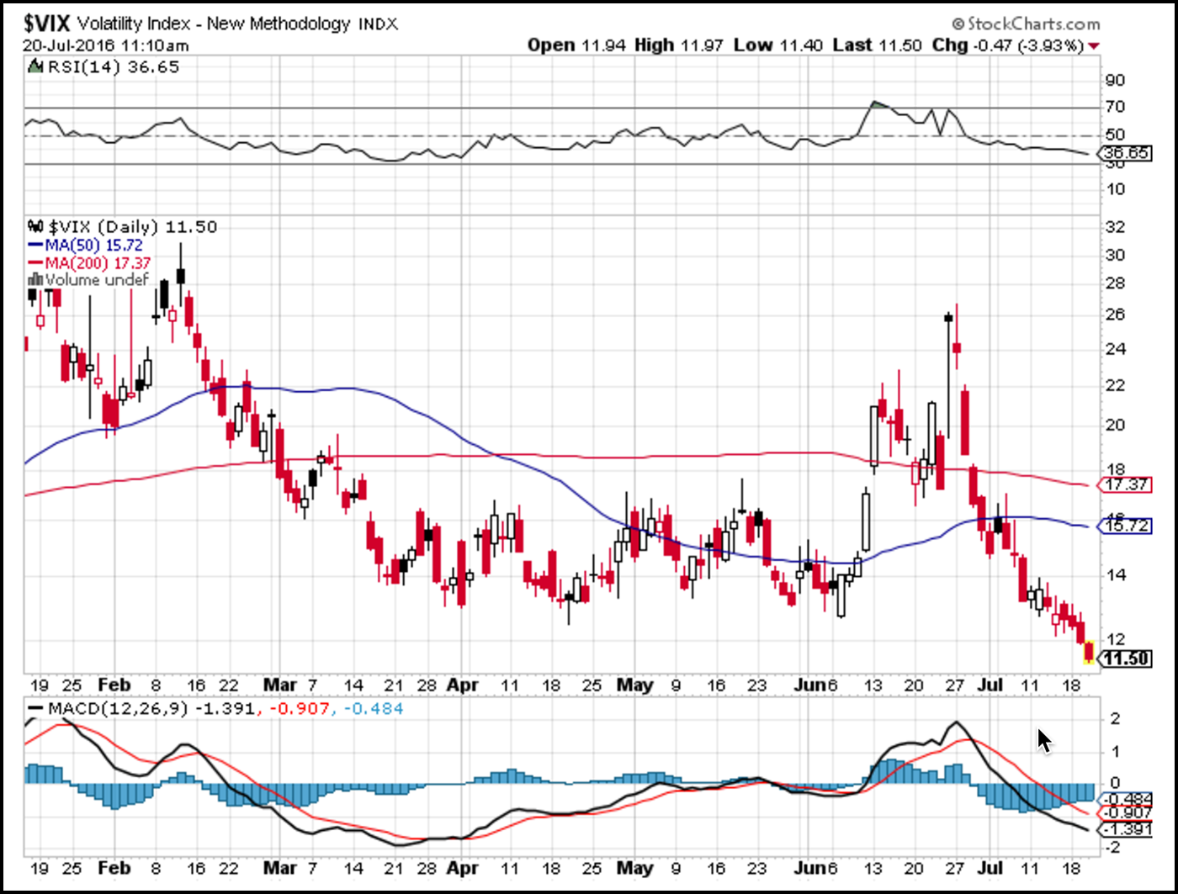Click the 'RSI(14) 36.65' legend label

tap(113, 66)
